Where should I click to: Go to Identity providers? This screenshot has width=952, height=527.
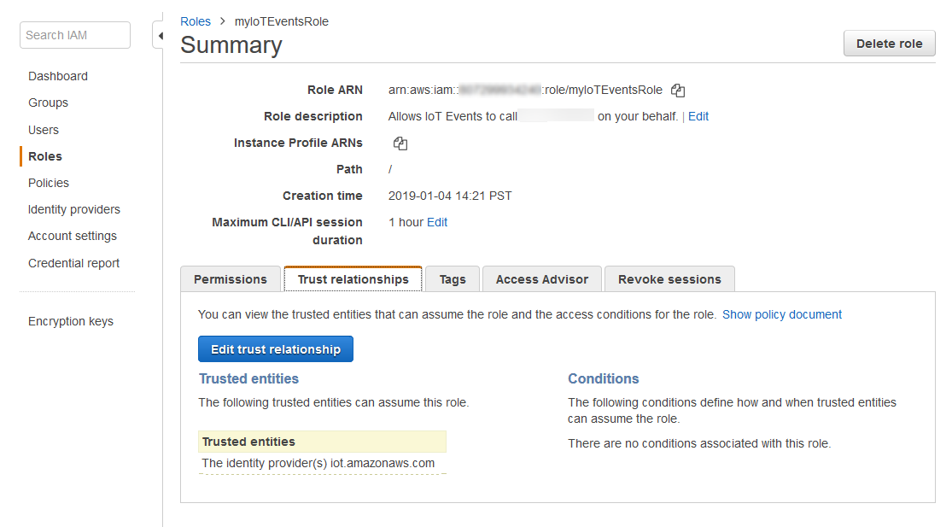click(76, 209)
